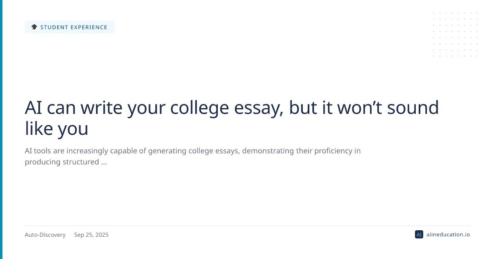The width and height of the screenshot is (495, 259).
Task: Click the Auto-Discovery author label
Action: [45, 235]
